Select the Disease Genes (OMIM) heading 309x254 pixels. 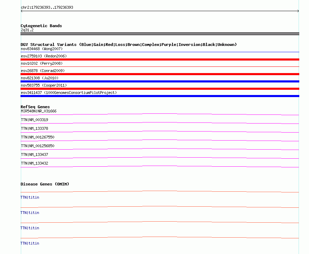tap(45, 184)
